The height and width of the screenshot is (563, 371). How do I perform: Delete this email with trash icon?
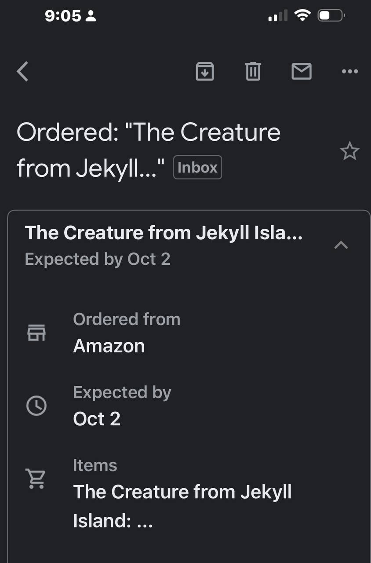pyautogui.click(x=253, y=71)
